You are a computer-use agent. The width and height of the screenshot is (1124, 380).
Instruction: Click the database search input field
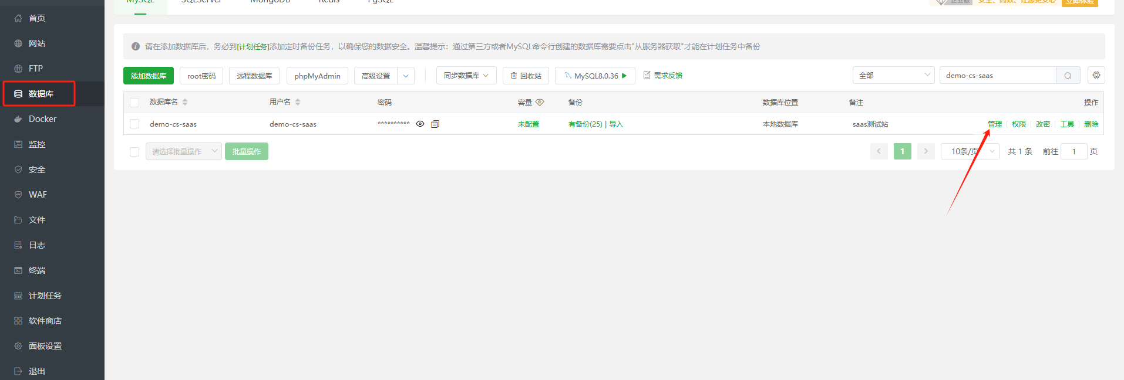tap(997, 76)
